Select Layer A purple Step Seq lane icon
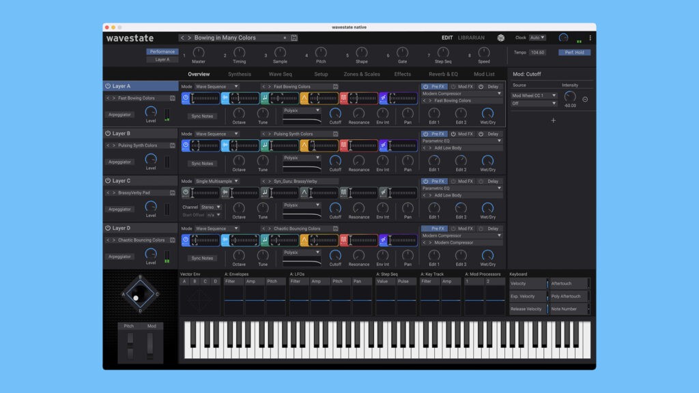The width and height of the screenshot is (699, 393). pyautogui.click(x=383, y=98)
